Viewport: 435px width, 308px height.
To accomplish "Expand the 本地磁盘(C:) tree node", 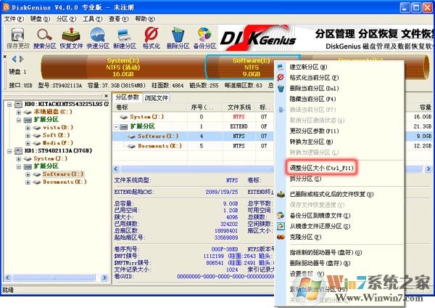I will (x=17, y=113).
